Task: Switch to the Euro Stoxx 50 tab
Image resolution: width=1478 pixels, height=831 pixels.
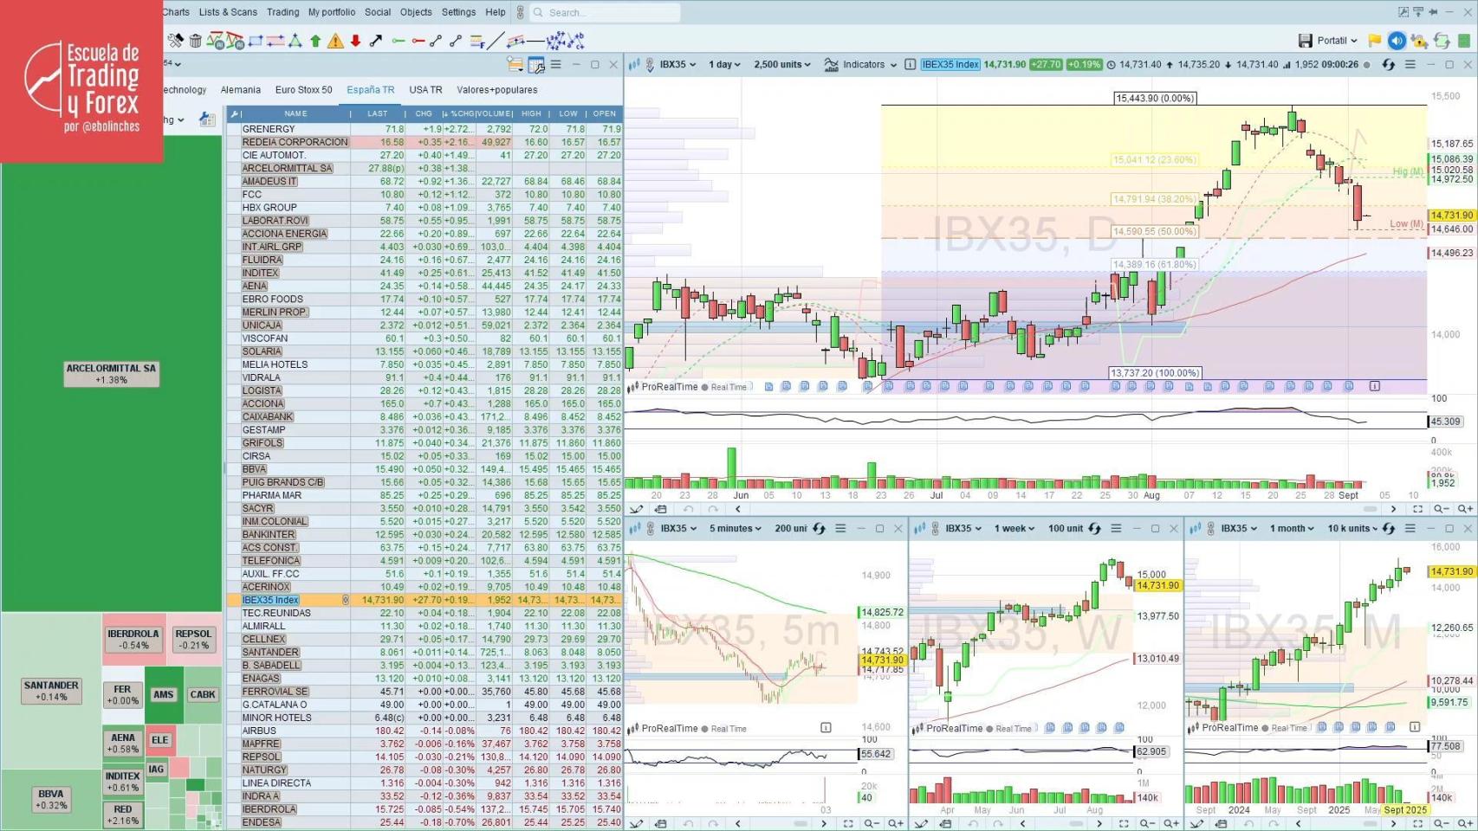Action: point(303,90)
